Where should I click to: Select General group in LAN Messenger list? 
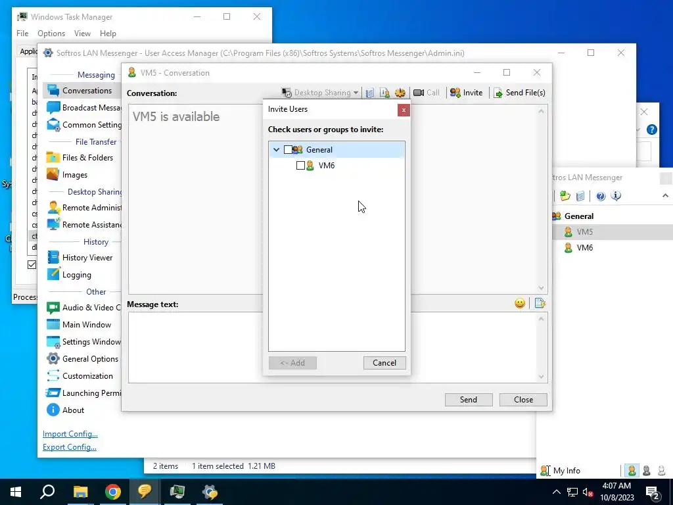coord(578,216)
